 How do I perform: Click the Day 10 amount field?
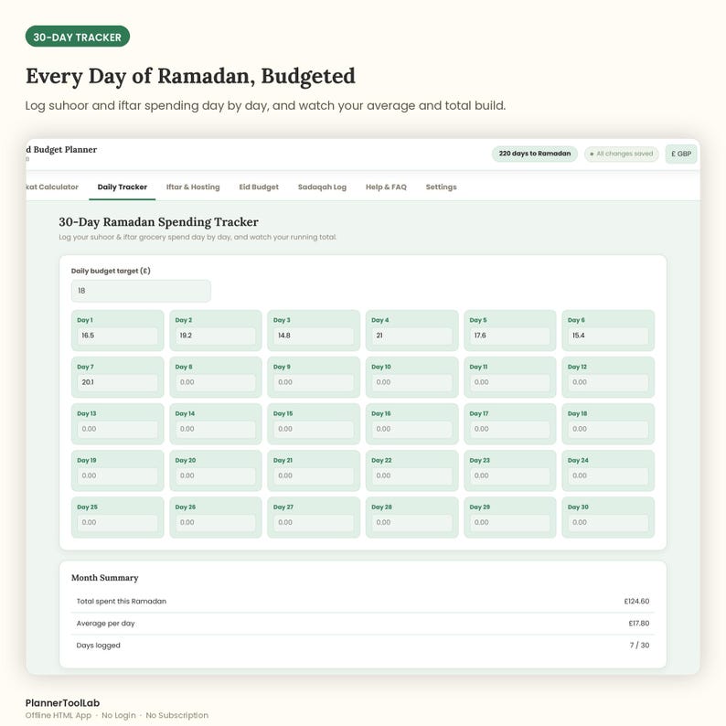(412, 382)
